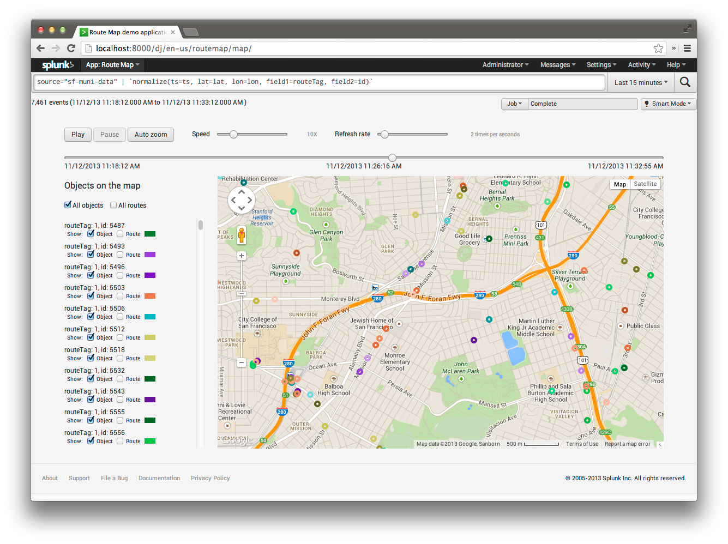
Task: Enable Route checkbox for id 5506
Action: coord(120,317)
